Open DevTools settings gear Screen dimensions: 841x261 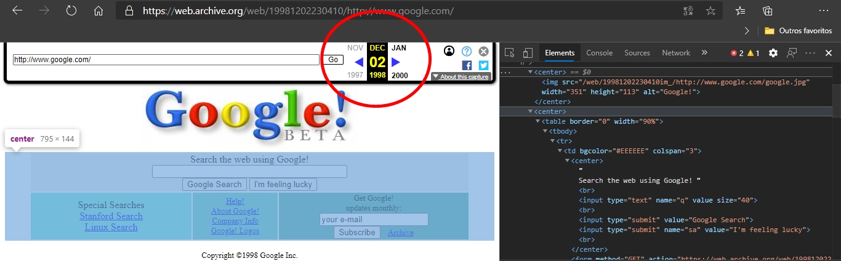coord(773,53)
